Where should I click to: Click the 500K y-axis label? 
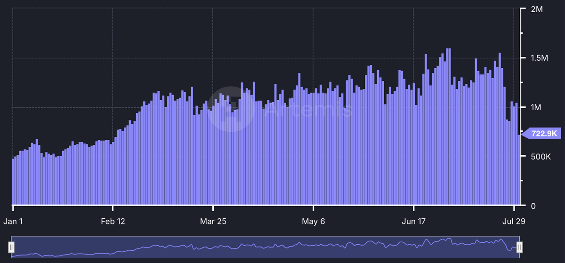click(x=541, y=156)
